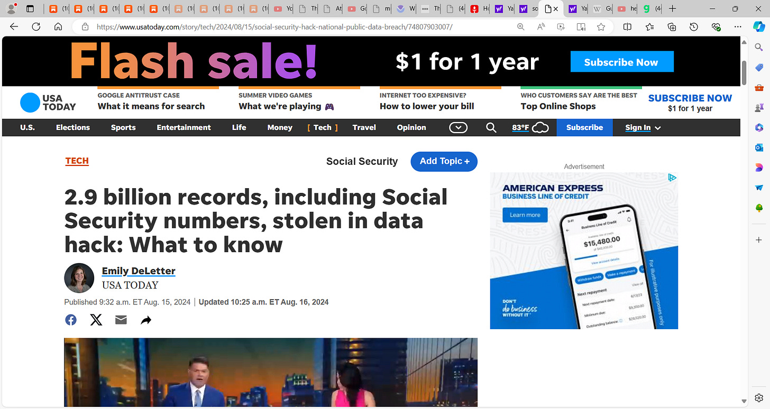The height and width of the screenshot is (409, 770).
Task: Open Immersive Reader book icon
Action: [x=581, y=27]
